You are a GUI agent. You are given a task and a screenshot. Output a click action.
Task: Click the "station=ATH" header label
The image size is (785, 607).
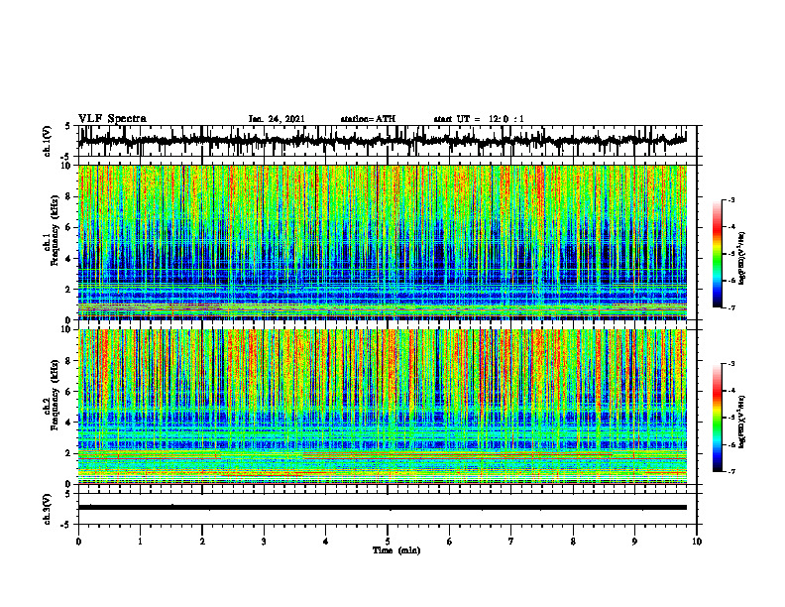tap(368, 119)
